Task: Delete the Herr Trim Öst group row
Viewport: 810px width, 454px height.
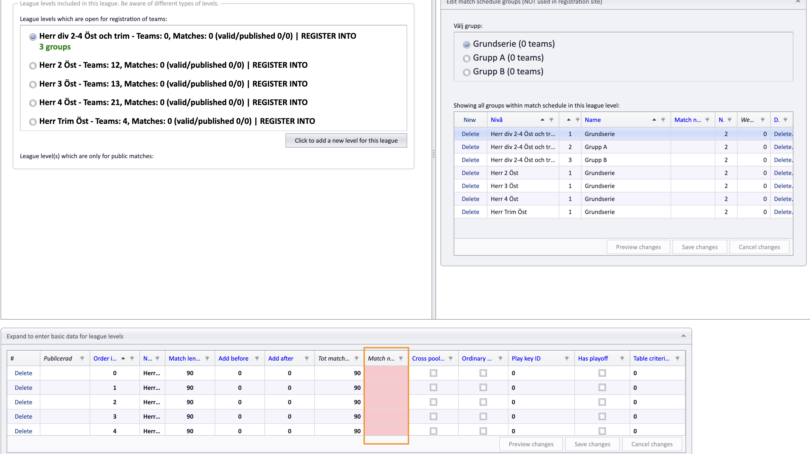Action: [470, 212]
